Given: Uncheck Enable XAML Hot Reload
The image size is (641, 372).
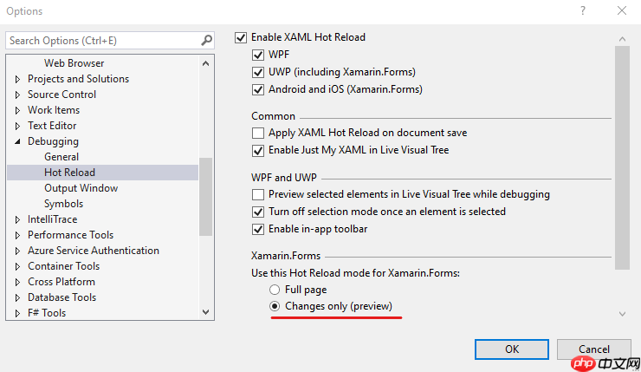Looking at the screenshot, I should [241, 37].
